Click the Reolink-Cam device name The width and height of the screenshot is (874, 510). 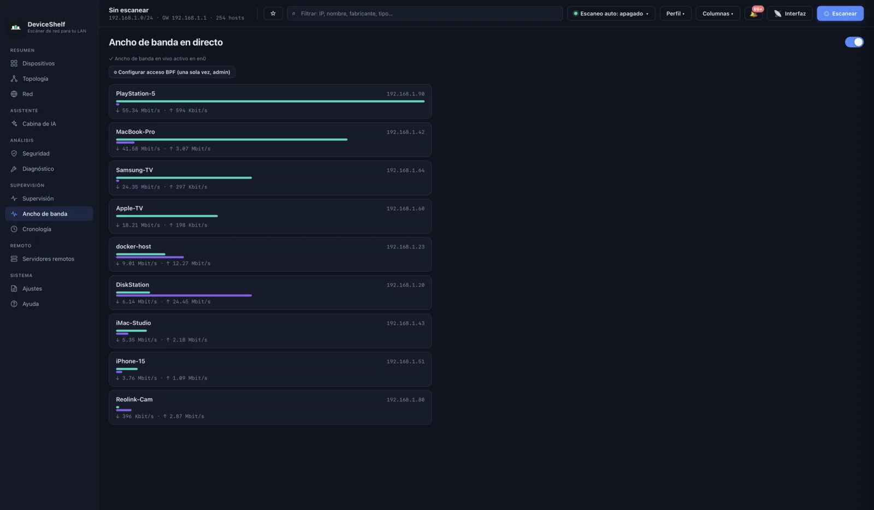click(x=134, y=399)
